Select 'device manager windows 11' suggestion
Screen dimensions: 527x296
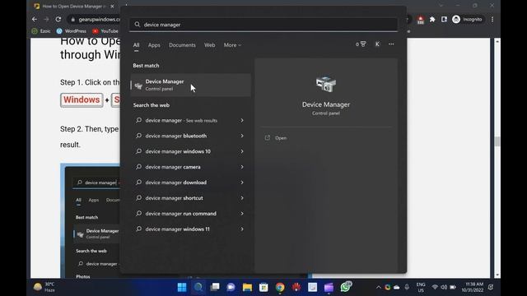[190, 229]
